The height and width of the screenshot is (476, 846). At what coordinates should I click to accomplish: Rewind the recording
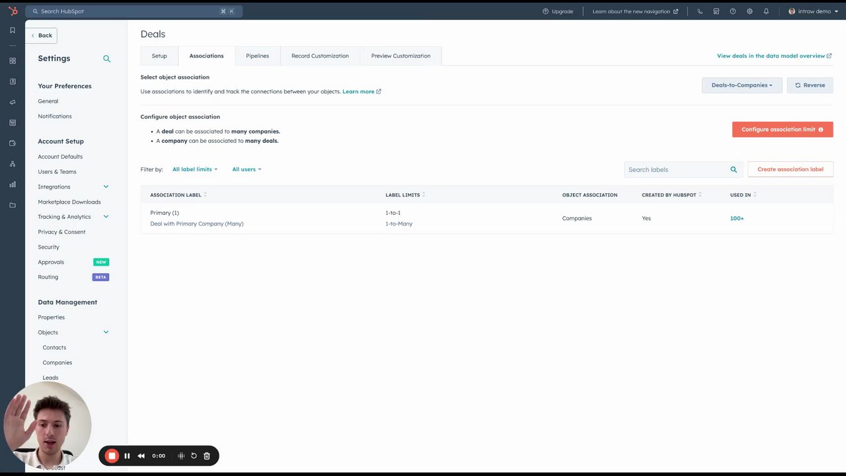[x=141, y=456]
